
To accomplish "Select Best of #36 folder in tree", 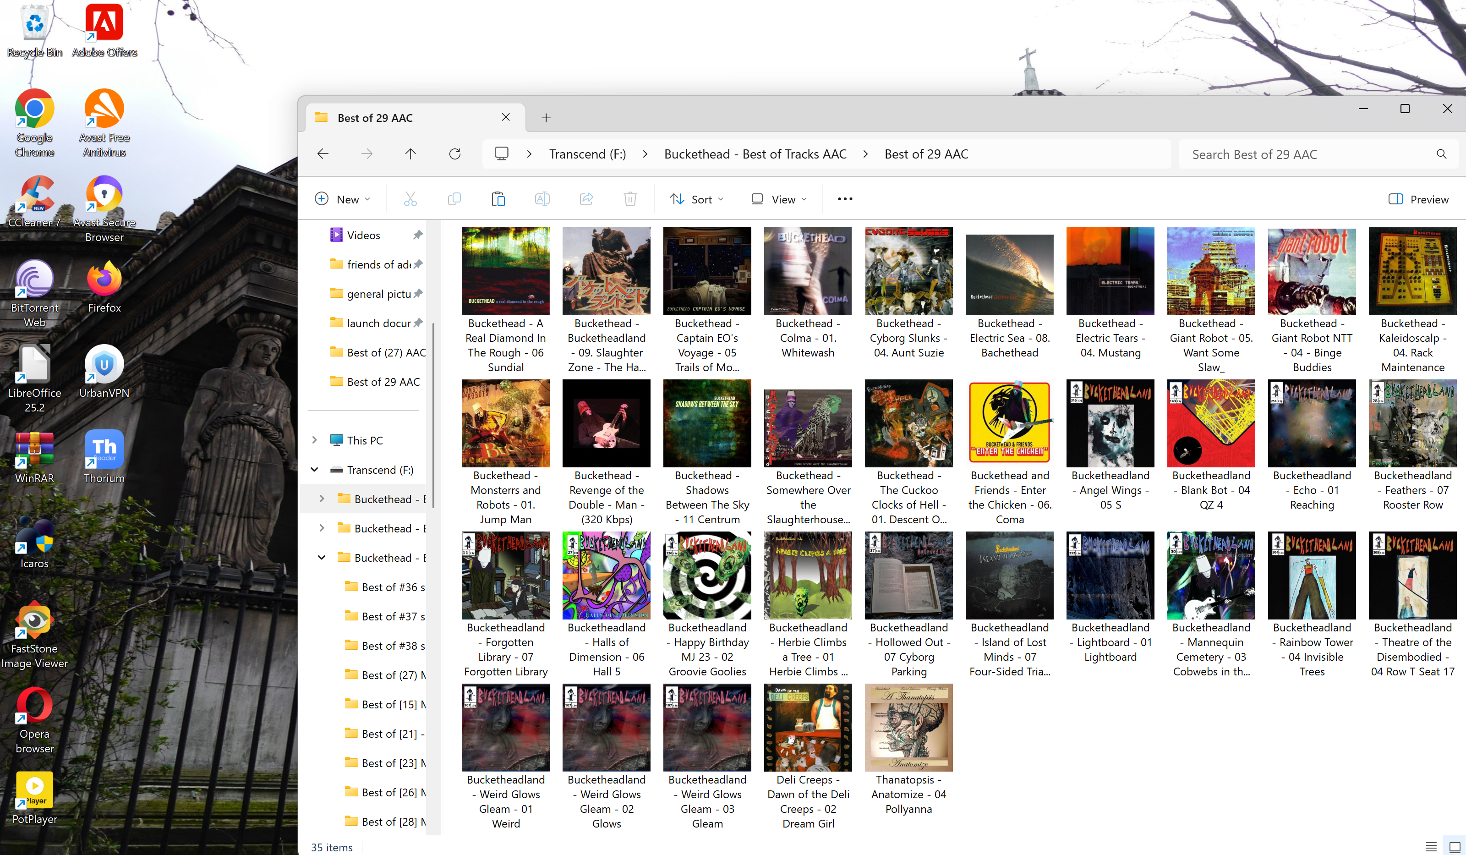I will (384, 586).
